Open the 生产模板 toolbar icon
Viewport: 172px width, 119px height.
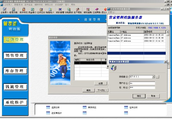click(78, 10)
